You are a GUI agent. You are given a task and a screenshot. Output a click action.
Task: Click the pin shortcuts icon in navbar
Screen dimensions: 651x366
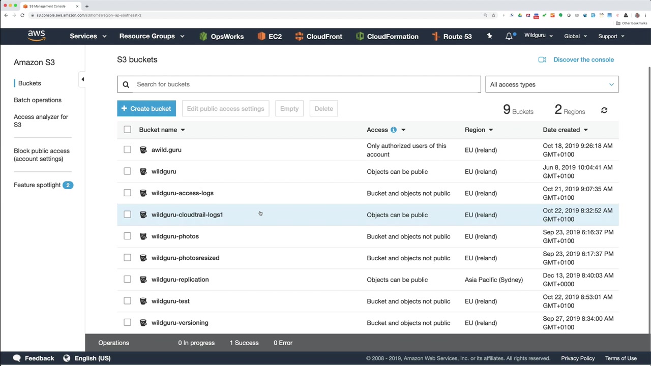coord(489,36)
